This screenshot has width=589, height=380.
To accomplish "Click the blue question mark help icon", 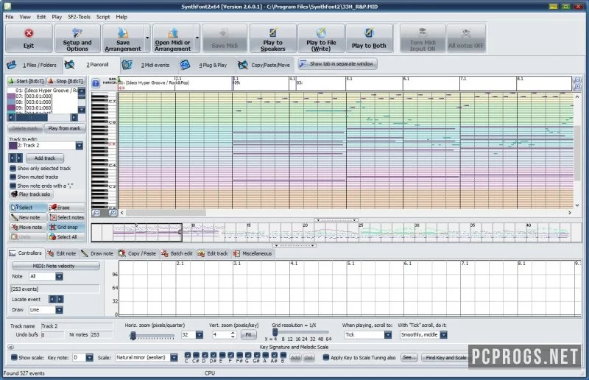I will (x=96, y=83).
